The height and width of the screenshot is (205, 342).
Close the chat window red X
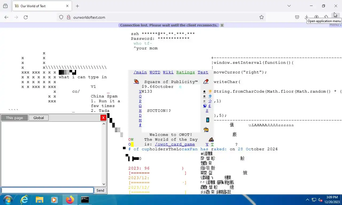tap(103, 118)
